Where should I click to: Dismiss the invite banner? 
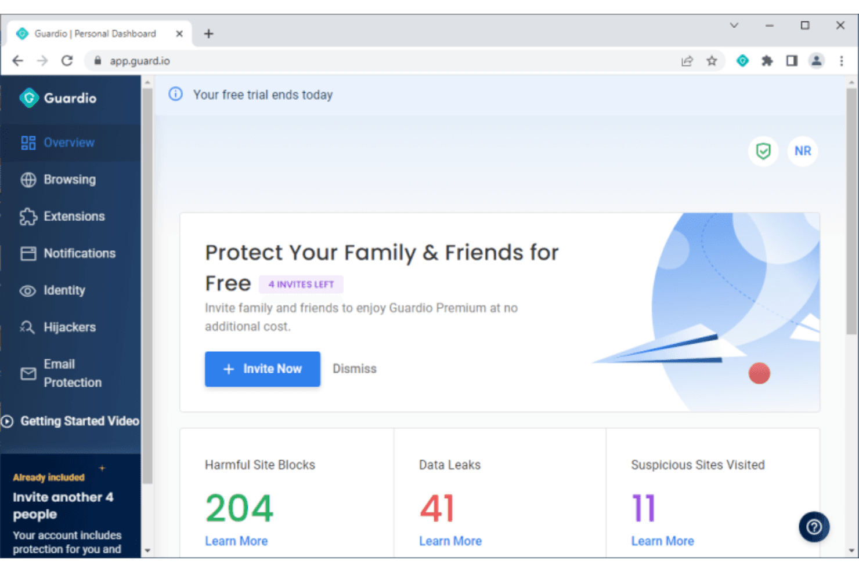point(355,369)
